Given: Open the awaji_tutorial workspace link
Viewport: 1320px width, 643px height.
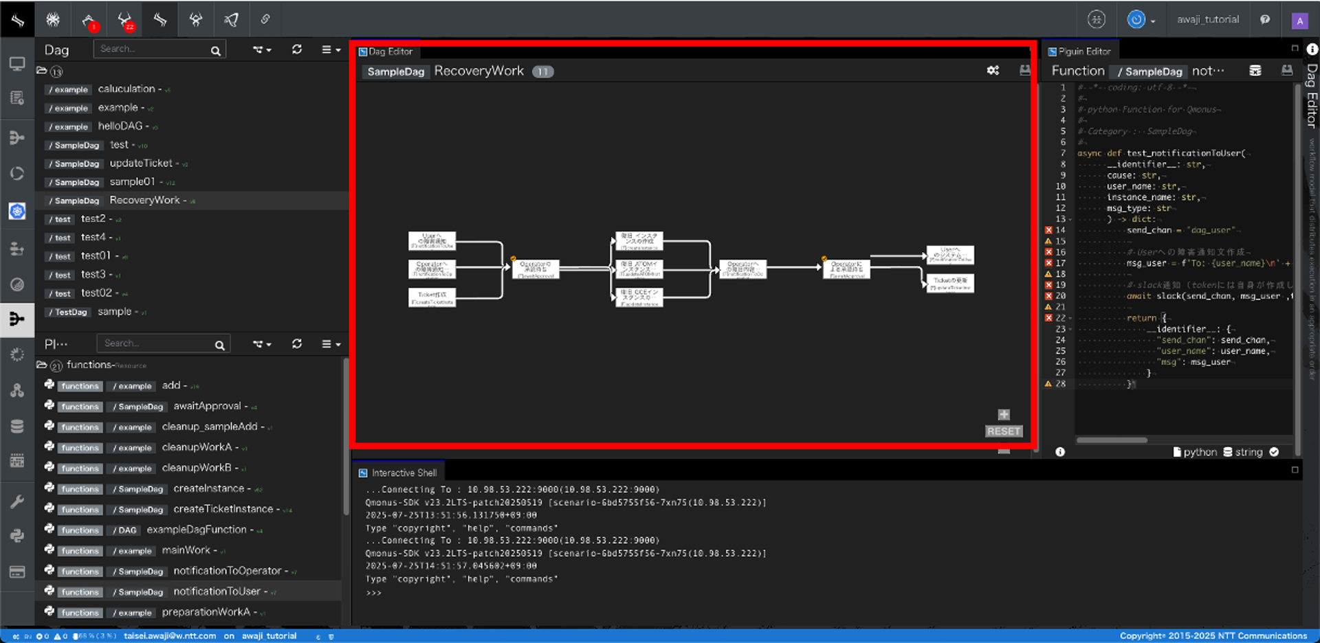Looking at the screenshot, I should click(x=1207, y=20).
